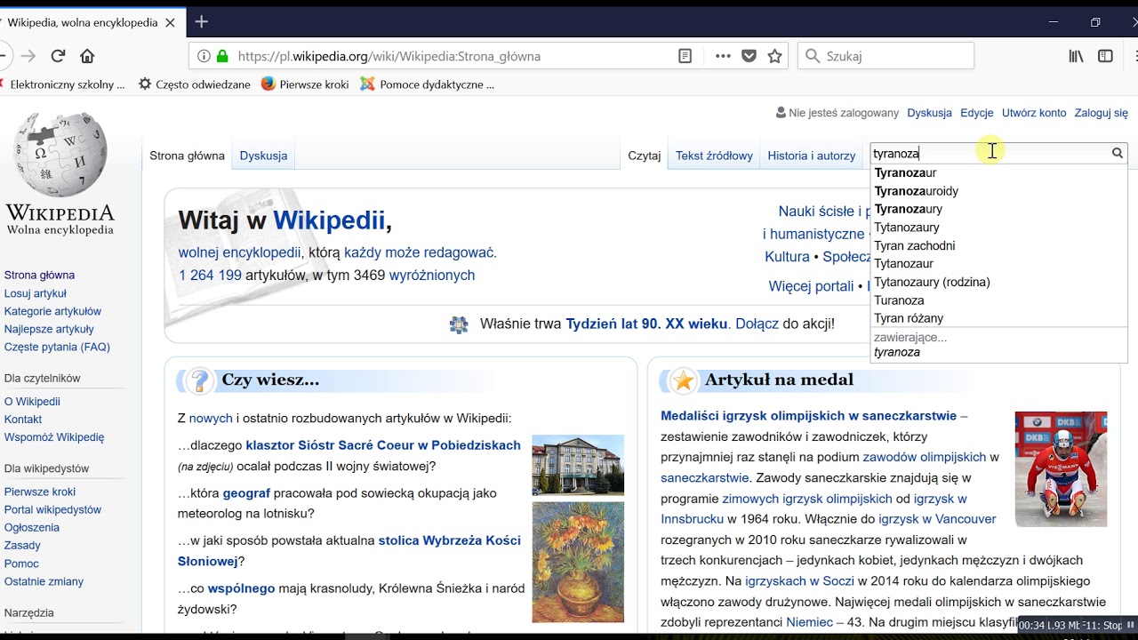Open Często odwiedzane bookmark folder
The image size is (1138, 640).
click(x=195, y=84)
